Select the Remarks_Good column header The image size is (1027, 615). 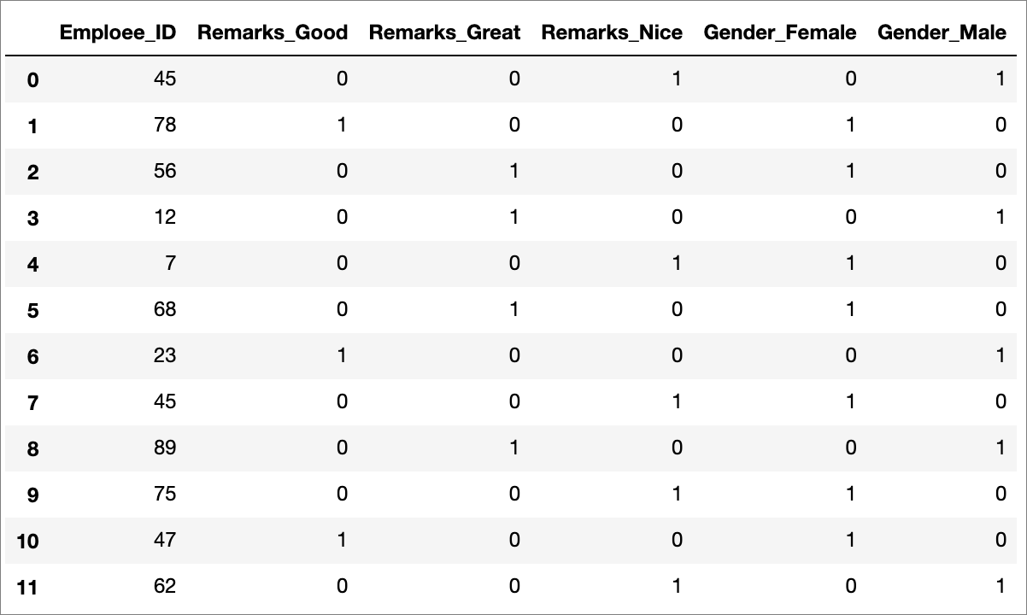273,32
